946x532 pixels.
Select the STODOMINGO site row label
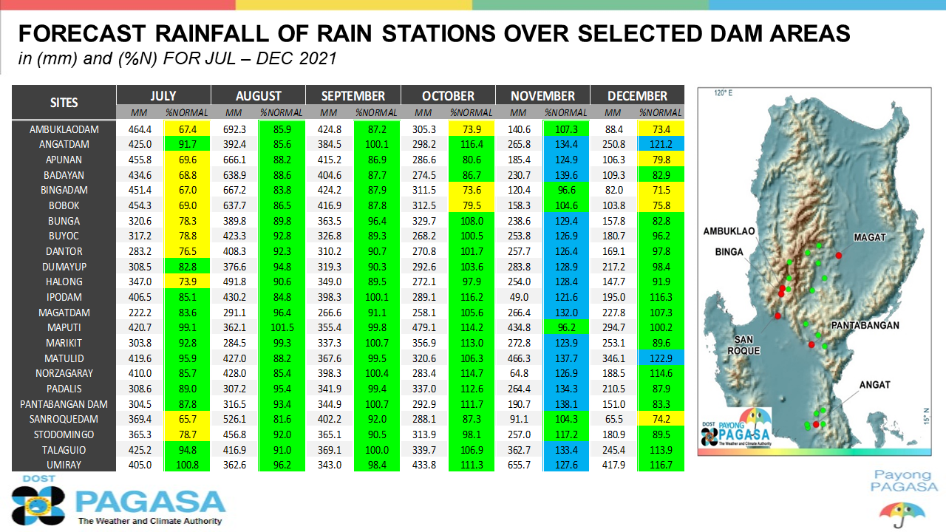click(x=64, y=434)
